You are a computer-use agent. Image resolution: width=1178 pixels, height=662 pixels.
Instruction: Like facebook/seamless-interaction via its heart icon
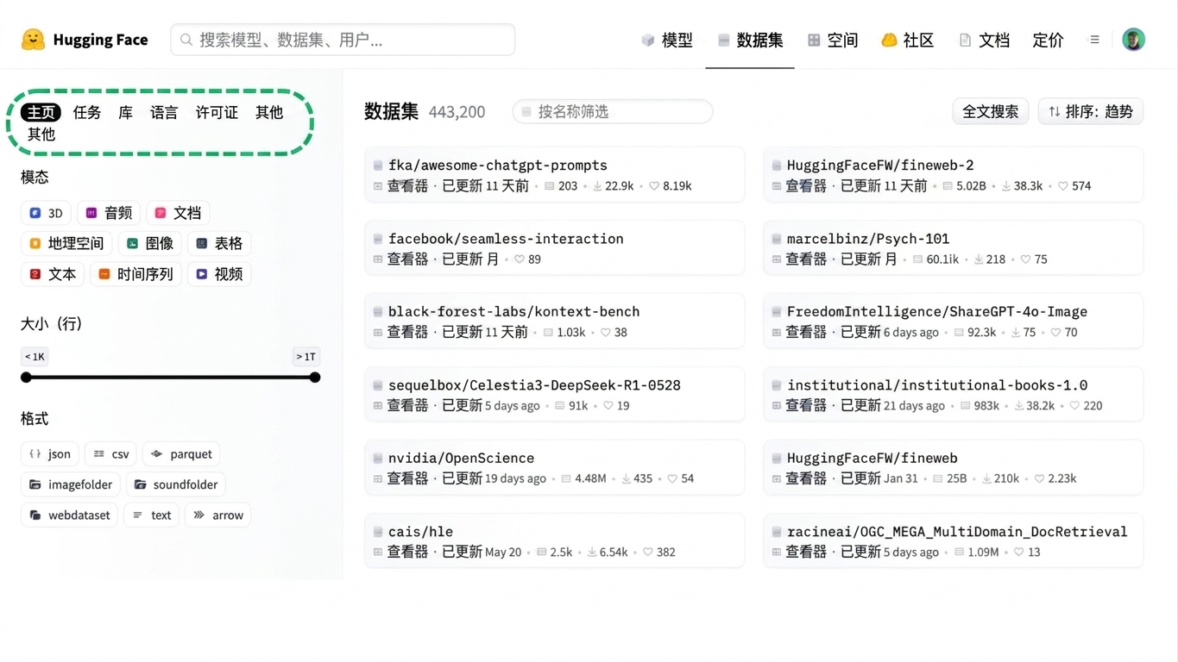pos(520,259)
